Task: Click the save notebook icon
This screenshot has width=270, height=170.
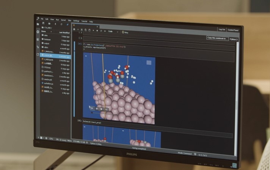Action: 75,29
